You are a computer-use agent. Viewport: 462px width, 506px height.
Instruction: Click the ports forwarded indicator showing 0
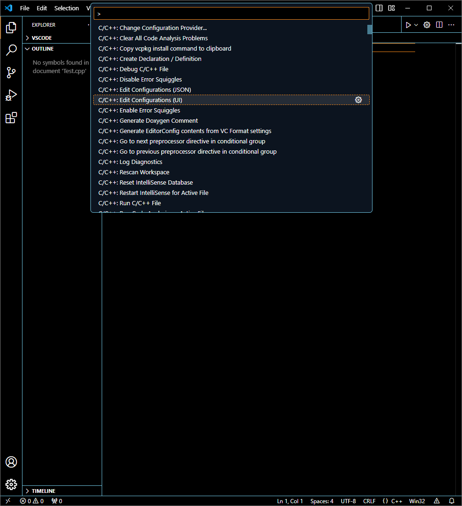(57, 501)
